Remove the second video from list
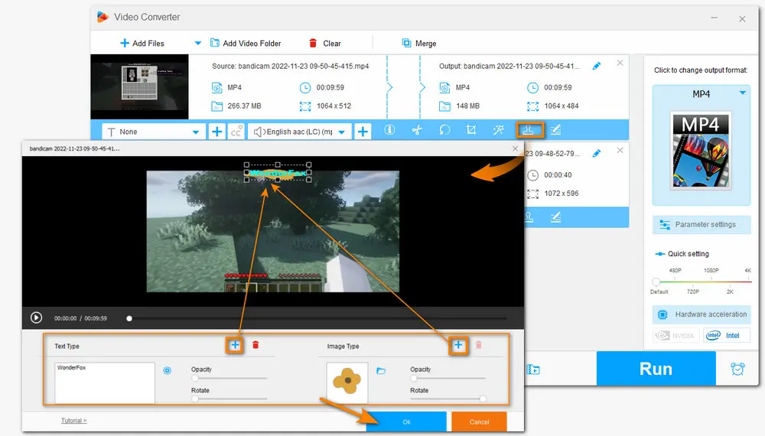The height and width of the screenshot is (436, 765). pyautogui.click(x=620, y=150)
